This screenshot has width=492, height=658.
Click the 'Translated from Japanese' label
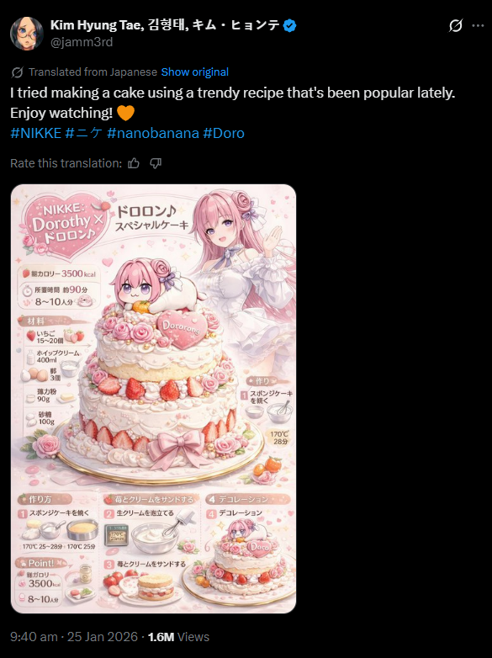[x=93, y=72]
